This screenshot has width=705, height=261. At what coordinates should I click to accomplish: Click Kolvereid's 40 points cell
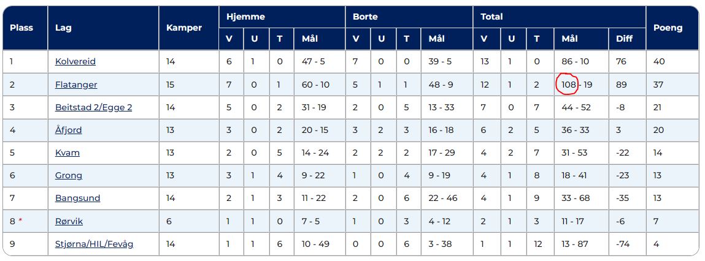point(659,62)
